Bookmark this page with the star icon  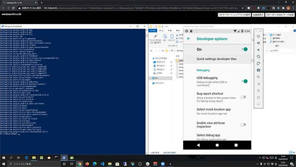(242, 8)
